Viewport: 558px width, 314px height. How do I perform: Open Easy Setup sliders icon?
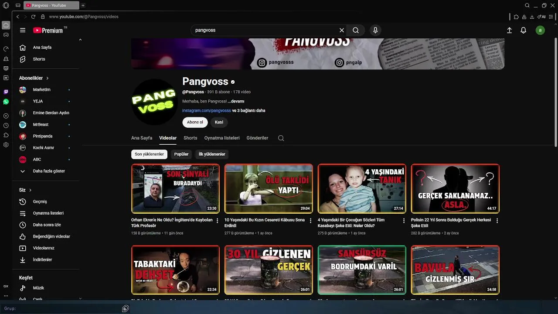point(552,17)
